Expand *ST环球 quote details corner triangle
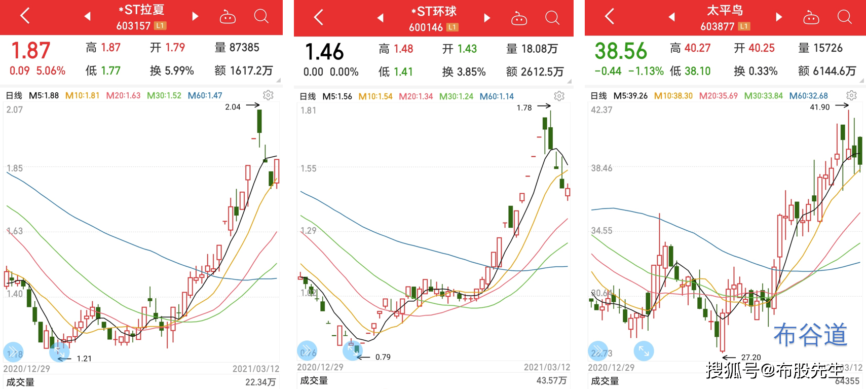The height and width of the screenshot is (389, 866). (569, 81)
